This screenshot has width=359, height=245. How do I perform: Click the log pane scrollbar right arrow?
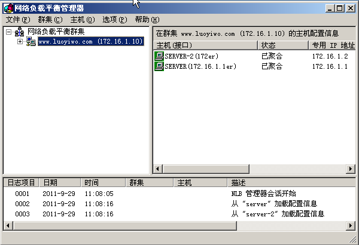tap(351, 225)
